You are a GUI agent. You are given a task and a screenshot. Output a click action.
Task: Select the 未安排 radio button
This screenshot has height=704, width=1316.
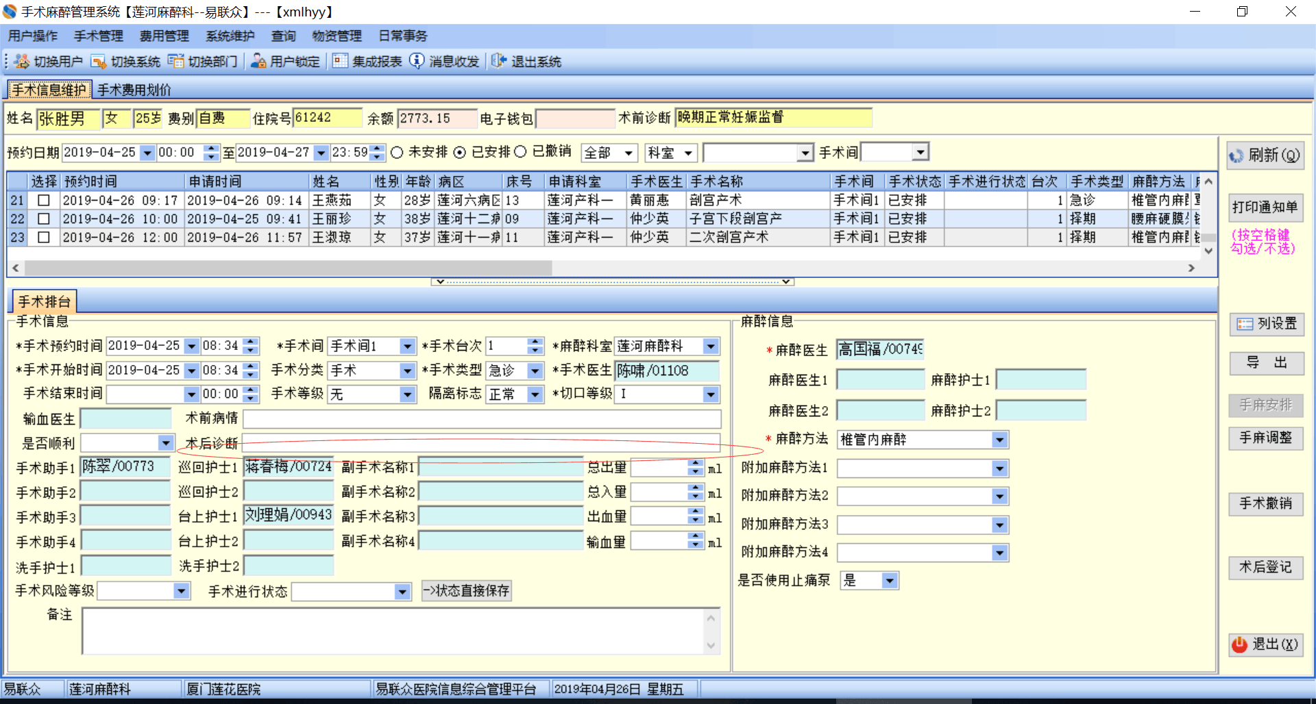click(x=397, y=152)
